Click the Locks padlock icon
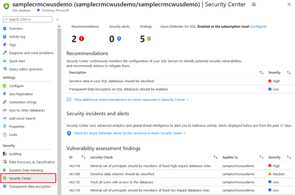Image resolution: width=295 pixels, height=195 pixels. 5,134
